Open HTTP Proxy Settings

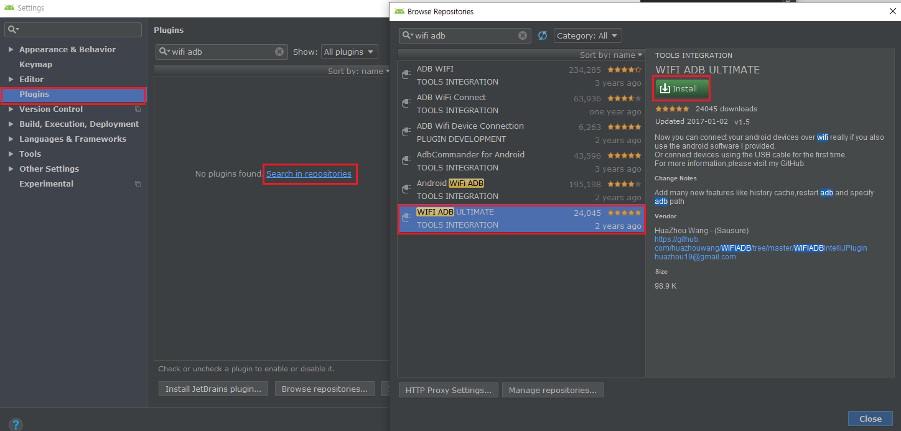448,391
